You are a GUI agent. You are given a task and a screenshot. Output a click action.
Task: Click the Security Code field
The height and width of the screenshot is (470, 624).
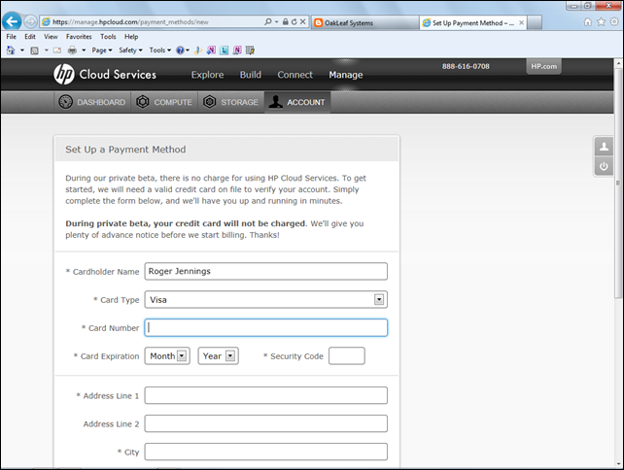coord(347,355)
